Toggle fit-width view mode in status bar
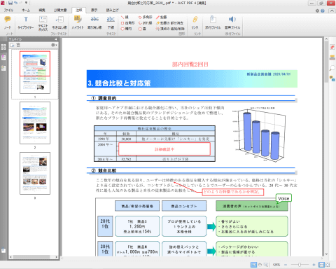Viewport: 336px width, 269px height. (x=321, y=265)
